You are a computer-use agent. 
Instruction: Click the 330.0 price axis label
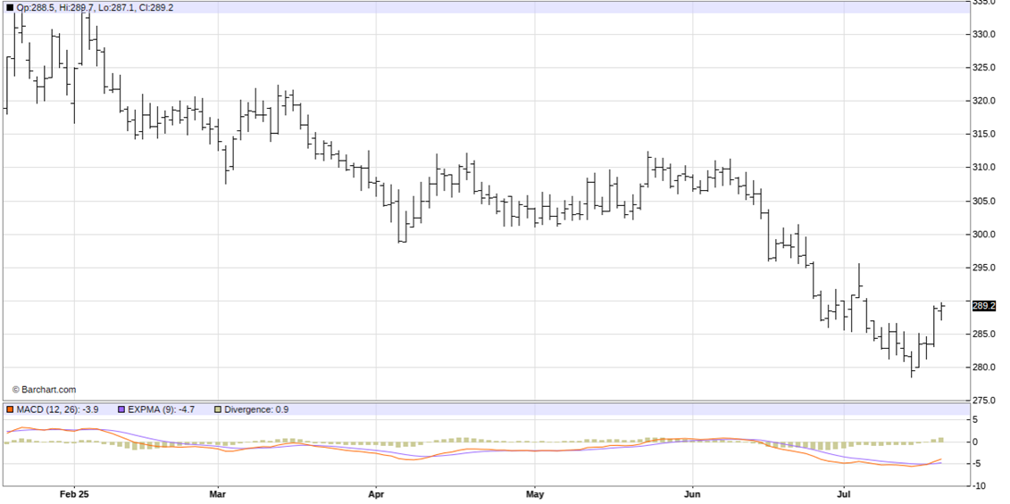coord(986,34)
